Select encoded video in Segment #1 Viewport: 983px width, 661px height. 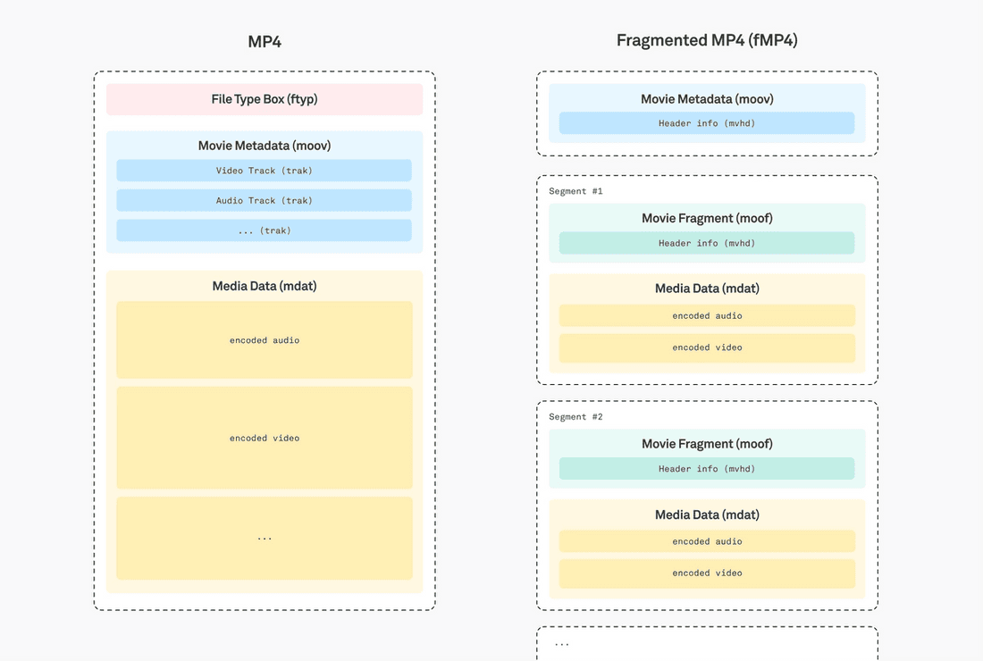(706, 347)
